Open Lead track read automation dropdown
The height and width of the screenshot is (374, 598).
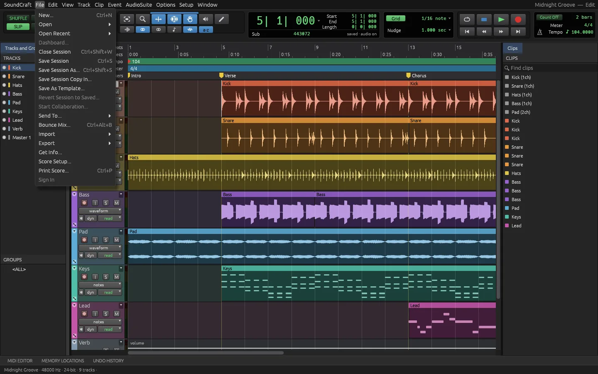point(110,329)
